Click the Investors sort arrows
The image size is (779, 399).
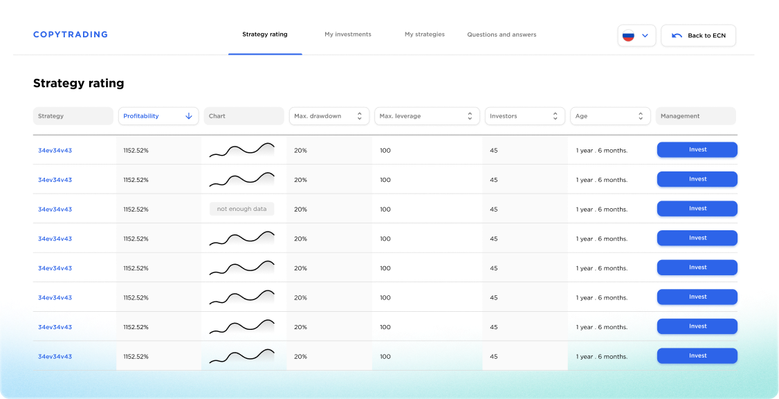(556, 116)
